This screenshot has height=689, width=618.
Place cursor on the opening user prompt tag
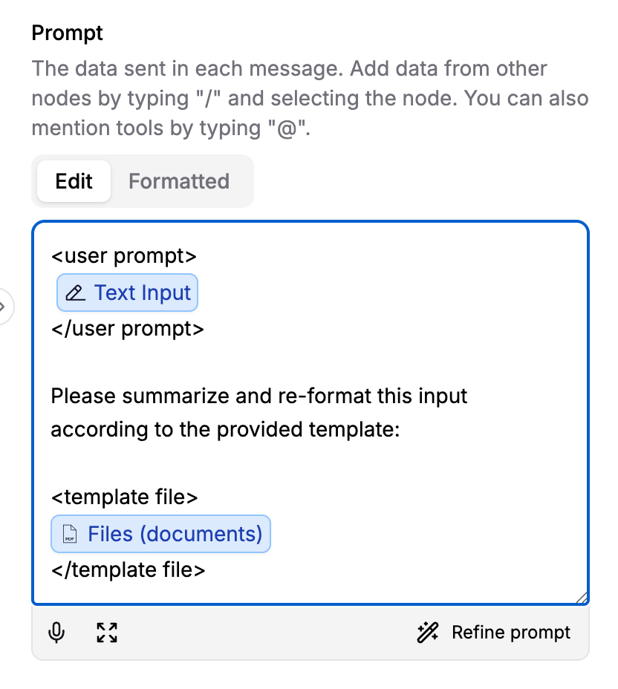[x=124, y=256]
